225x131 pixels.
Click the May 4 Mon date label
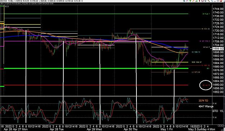(208, 129)
